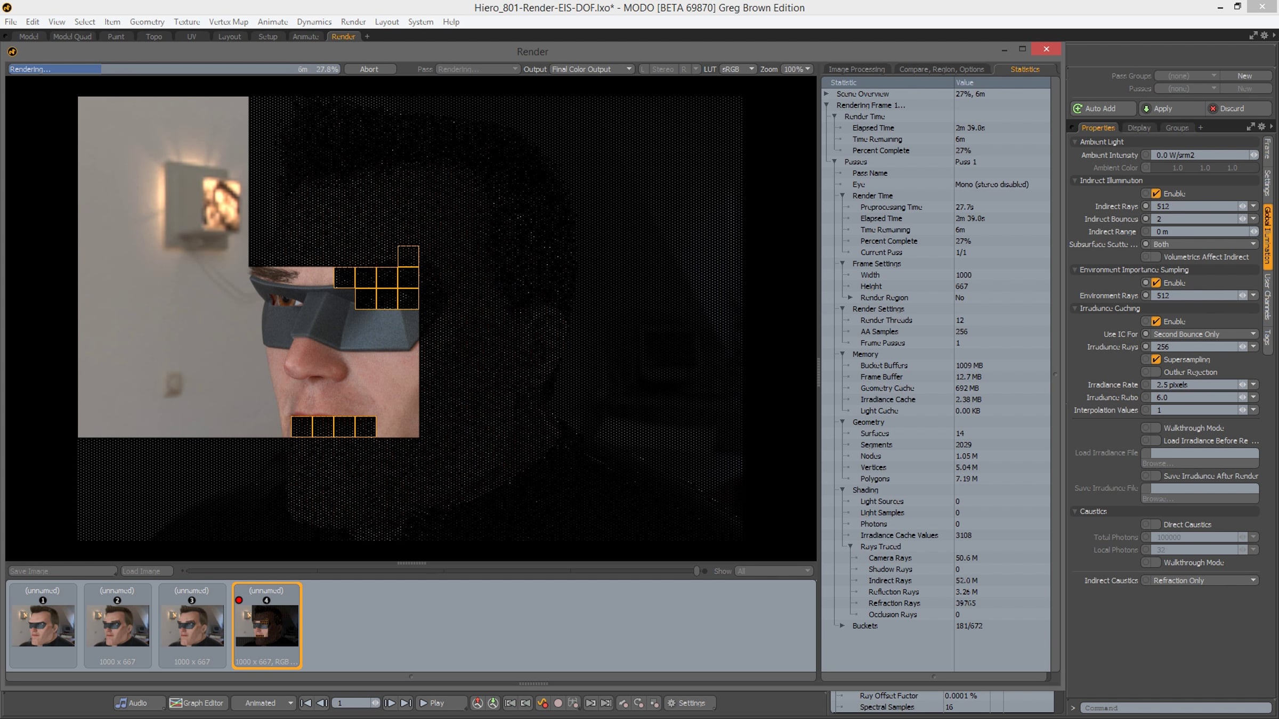Click the Apply green arrow icon
Screen dimensions: 1279x719
[x=1146, y=109]
